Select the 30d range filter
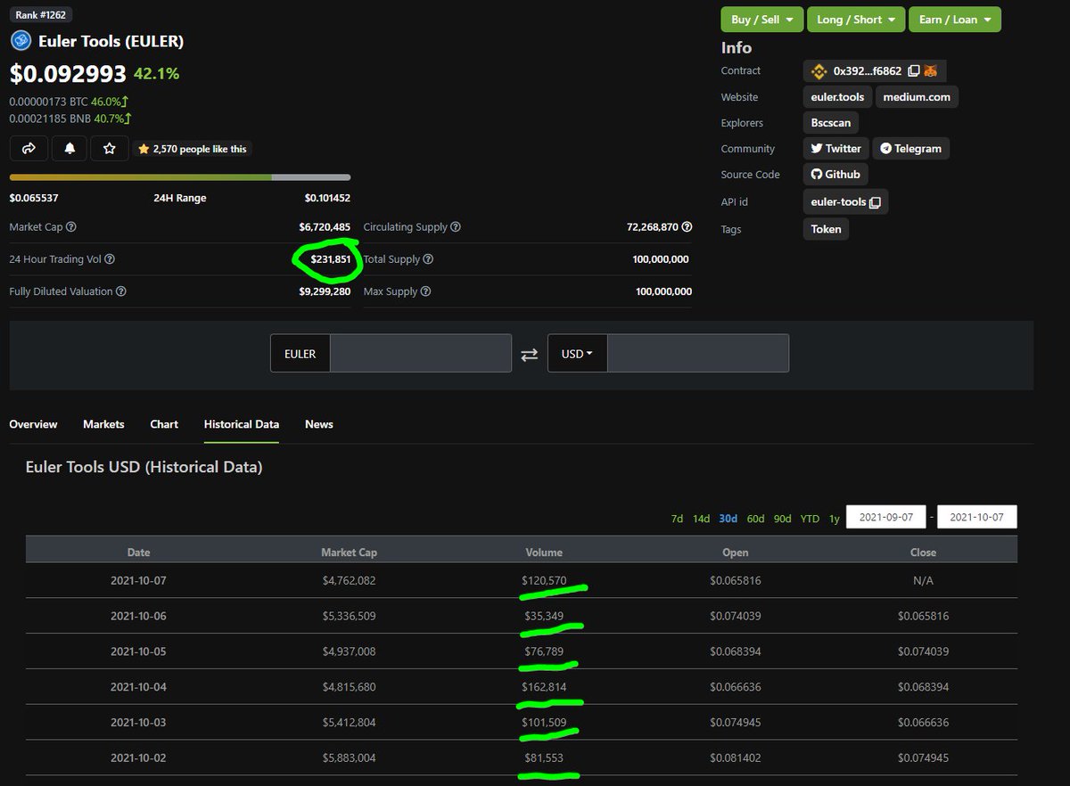 pyautogui.click(x=728, y=519)
